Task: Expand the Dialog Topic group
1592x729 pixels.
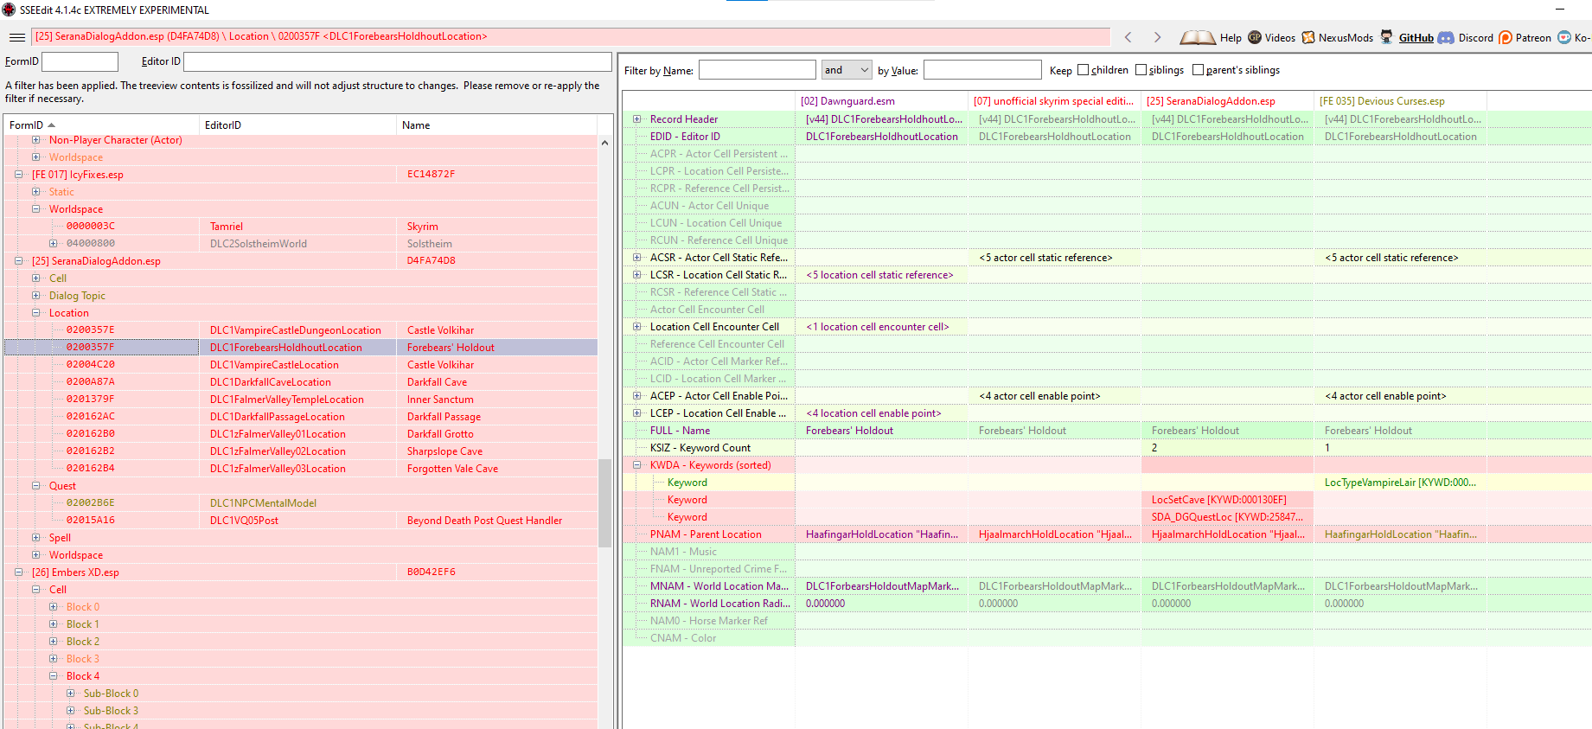Action: coord(36,296)
